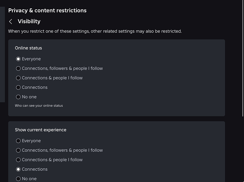Click the Privacy & content restrictions heading
This screenshot has height=182, width=244.
[x=47, y=11]
